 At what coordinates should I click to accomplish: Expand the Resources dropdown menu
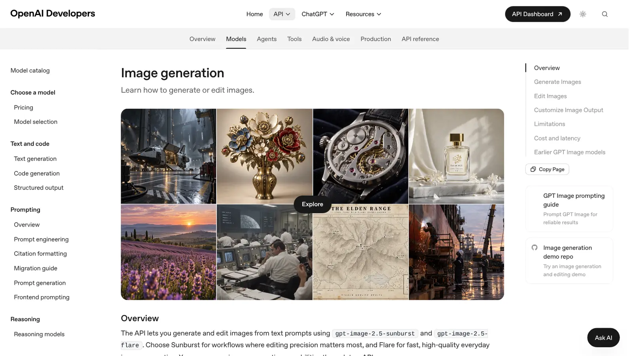[363, 14]
